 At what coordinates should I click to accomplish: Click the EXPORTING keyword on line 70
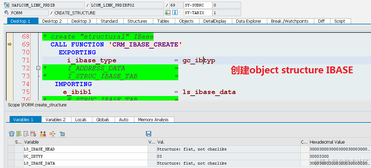[77, 52]
